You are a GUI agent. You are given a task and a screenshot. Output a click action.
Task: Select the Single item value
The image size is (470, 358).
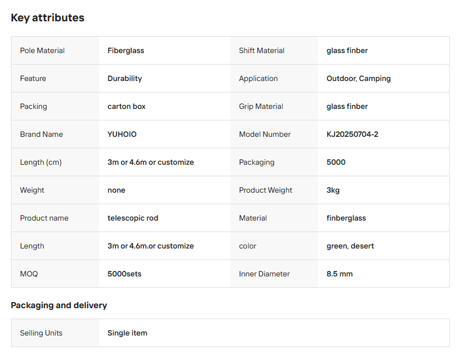(x=127, y=333)
